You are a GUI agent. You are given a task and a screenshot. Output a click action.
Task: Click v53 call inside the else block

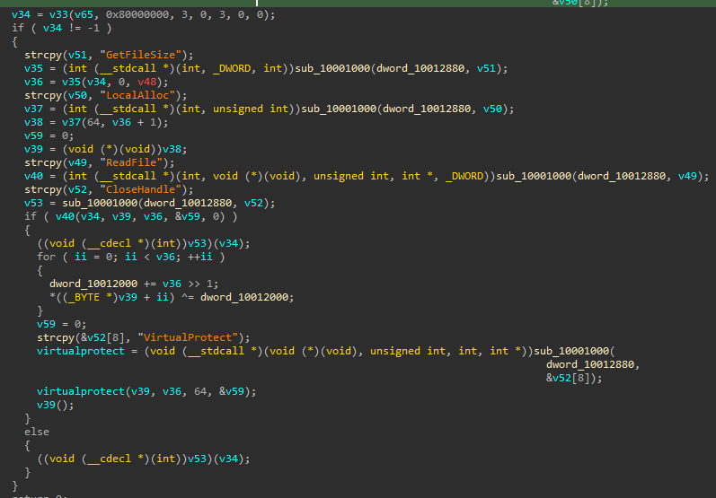198,459
